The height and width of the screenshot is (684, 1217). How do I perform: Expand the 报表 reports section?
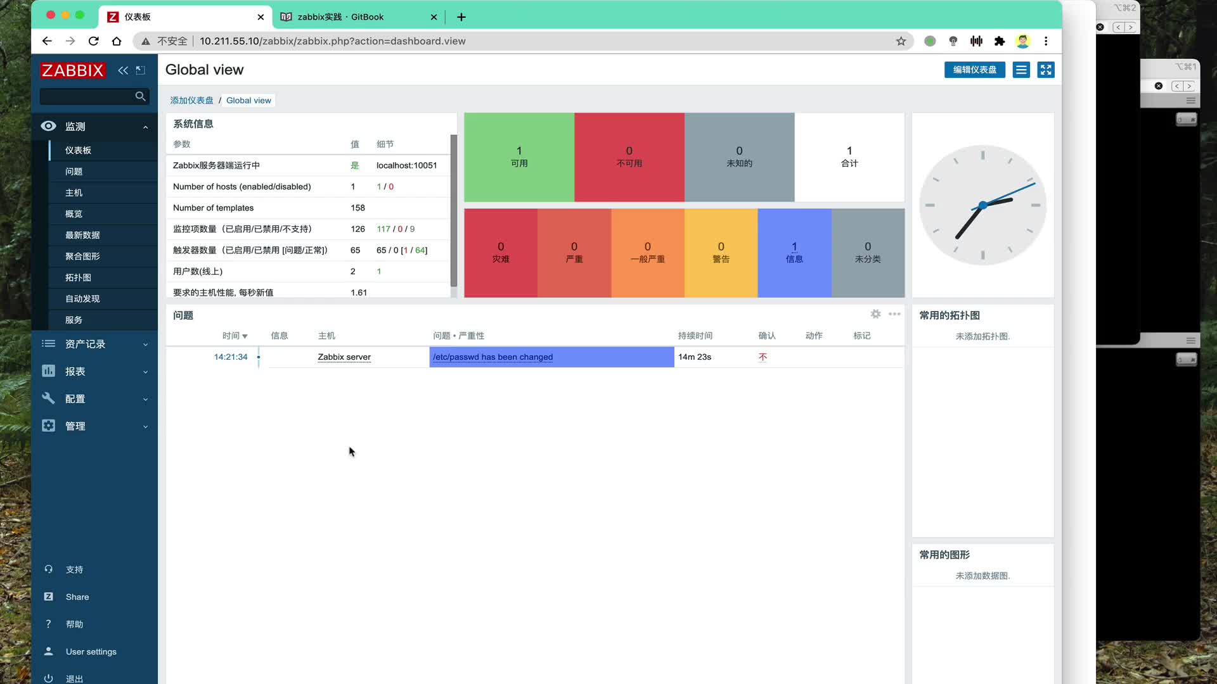pyautogui.click(x=94, y=372)
